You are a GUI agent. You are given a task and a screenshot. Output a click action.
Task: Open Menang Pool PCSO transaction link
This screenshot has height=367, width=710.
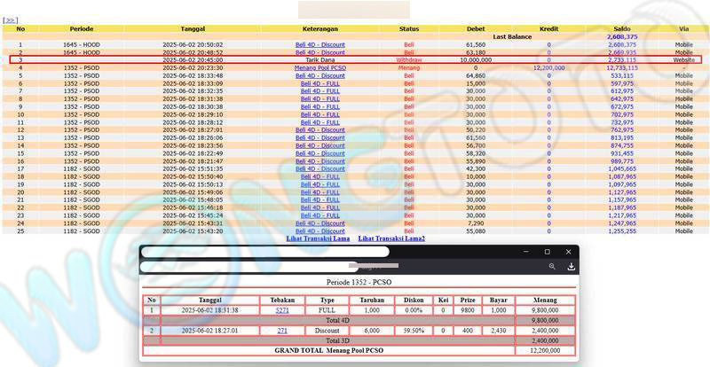point(319,67)
